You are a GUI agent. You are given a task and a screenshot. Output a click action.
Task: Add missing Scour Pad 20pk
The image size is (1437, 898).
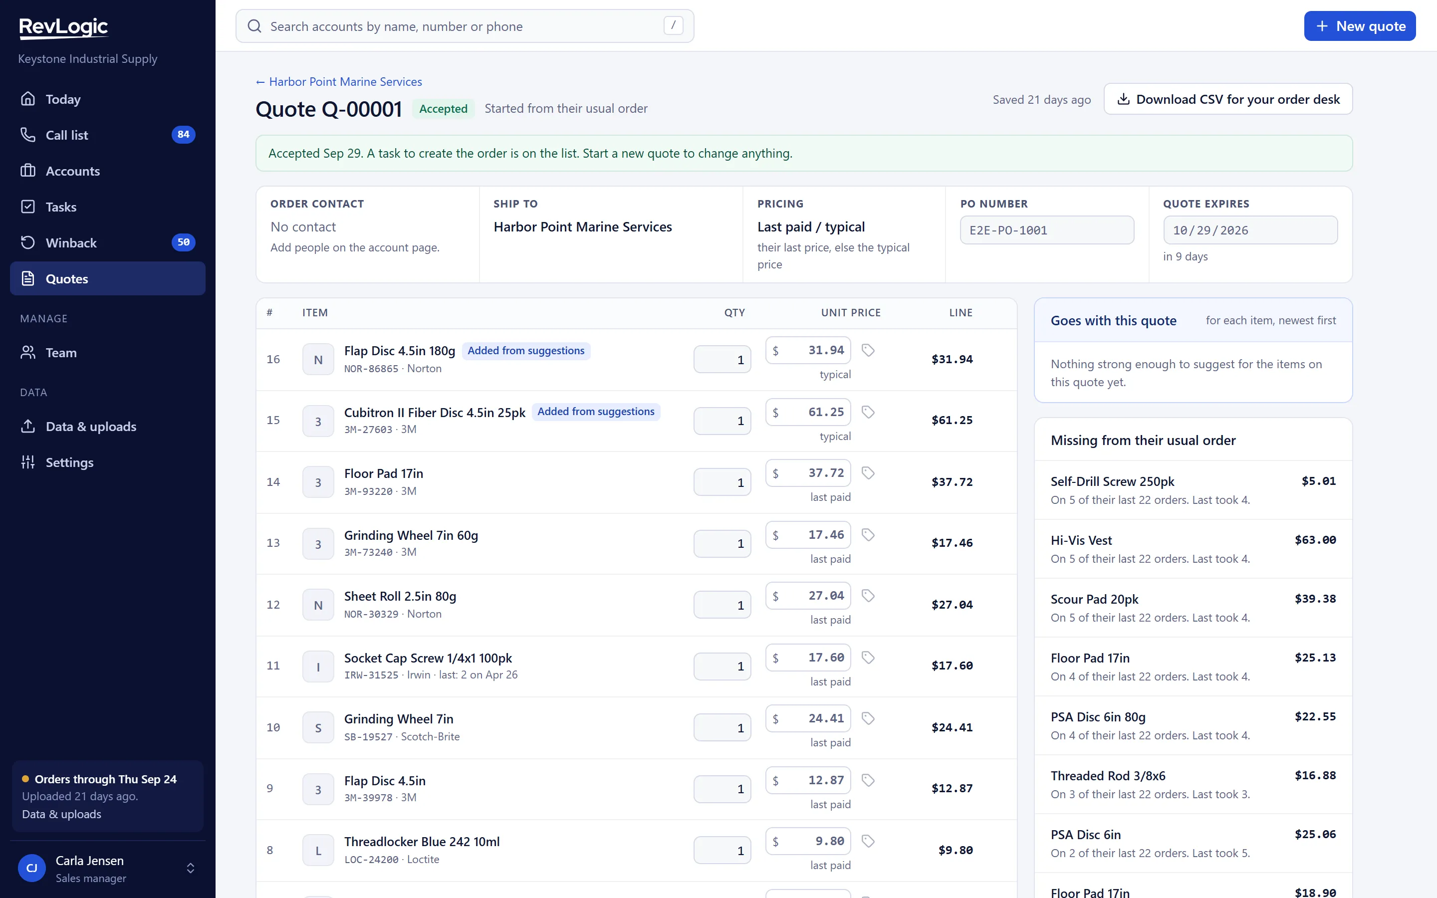(x=1193, y=608)
